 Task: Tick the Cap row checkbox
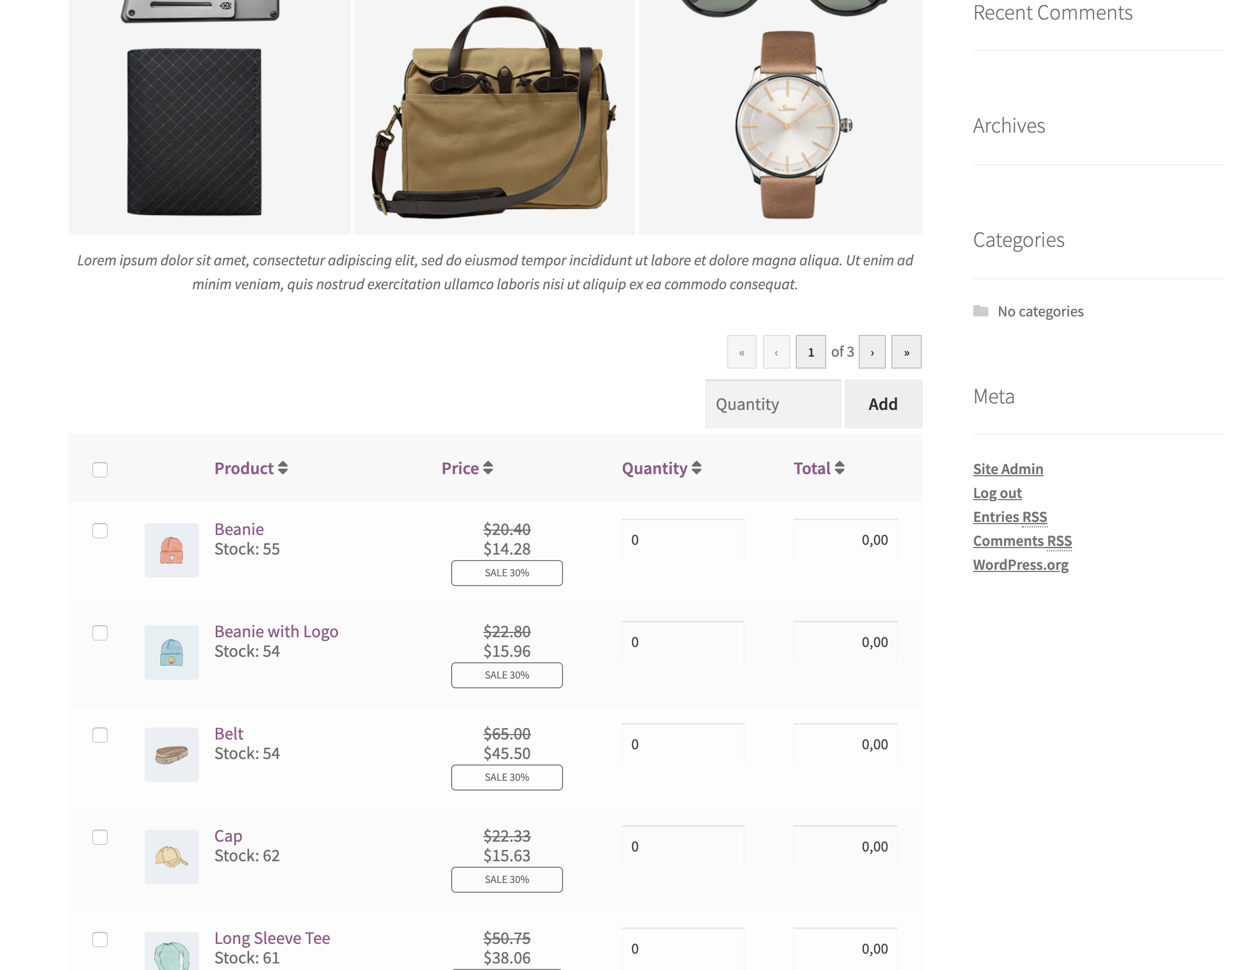point(100,837)
